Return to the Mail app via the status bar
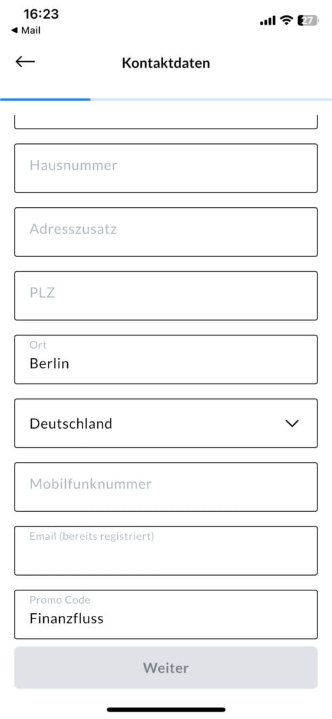The width and height of the screenshot is (332, 719). coord(26,30)
